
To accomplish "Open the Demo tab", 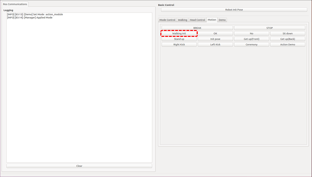I will point(222,20).
